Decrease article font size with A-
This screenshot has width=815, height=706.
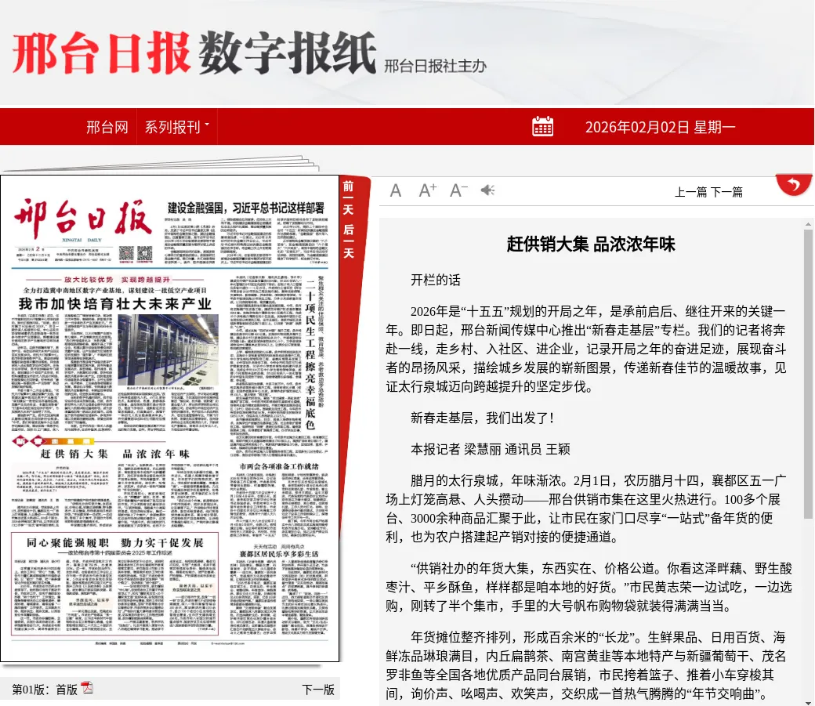(x=458, y=190)
